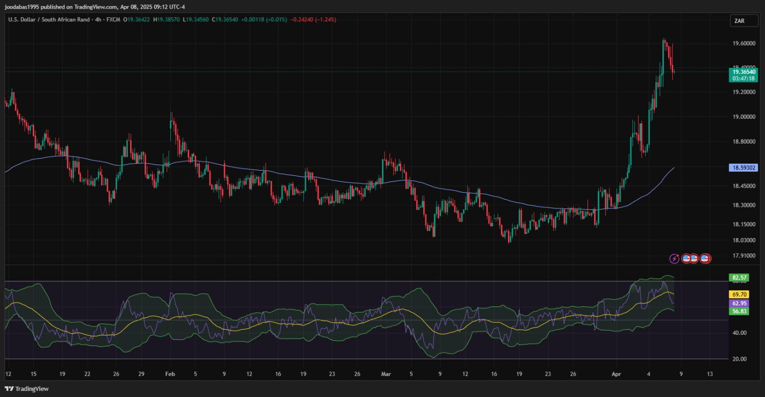
Task: Select the current price label 19.36540
Action: point(744,72)
